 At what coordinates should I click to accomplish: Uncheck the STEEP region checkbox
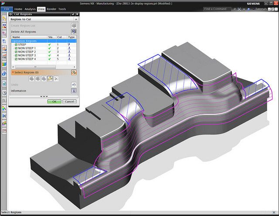(16, 45)
